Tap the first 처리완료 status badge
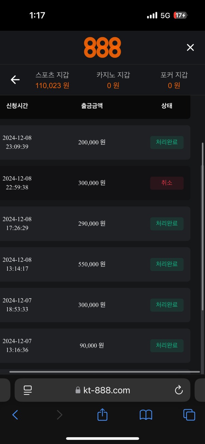 pos(167,142)
